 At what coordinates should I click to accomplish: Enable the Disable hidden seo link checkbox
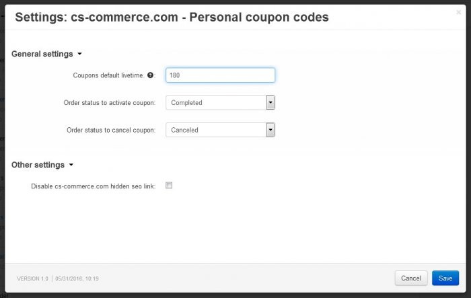(169, 186)
